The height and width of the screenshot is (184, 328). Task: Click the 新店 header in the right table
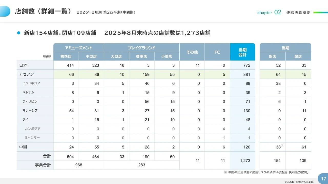(x=272, y=56)
